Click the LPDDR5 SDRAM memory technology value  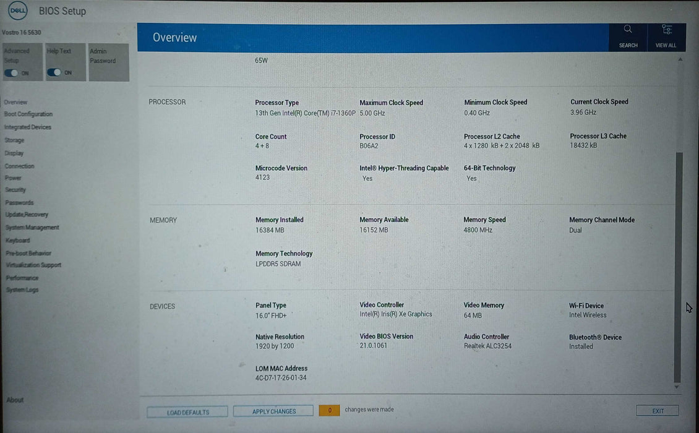tap(278, 264)
